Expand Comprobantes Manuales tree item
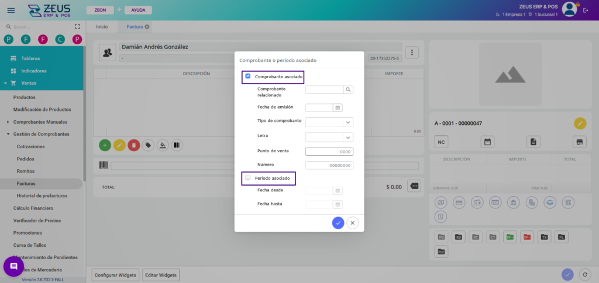Image resolution: width=599 pixels, height=283 pixels. click(8, 122)
